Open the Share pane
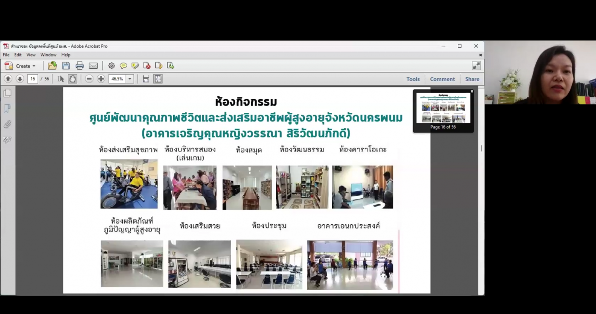The image size is (596, 314). click(x=472, y=79)
